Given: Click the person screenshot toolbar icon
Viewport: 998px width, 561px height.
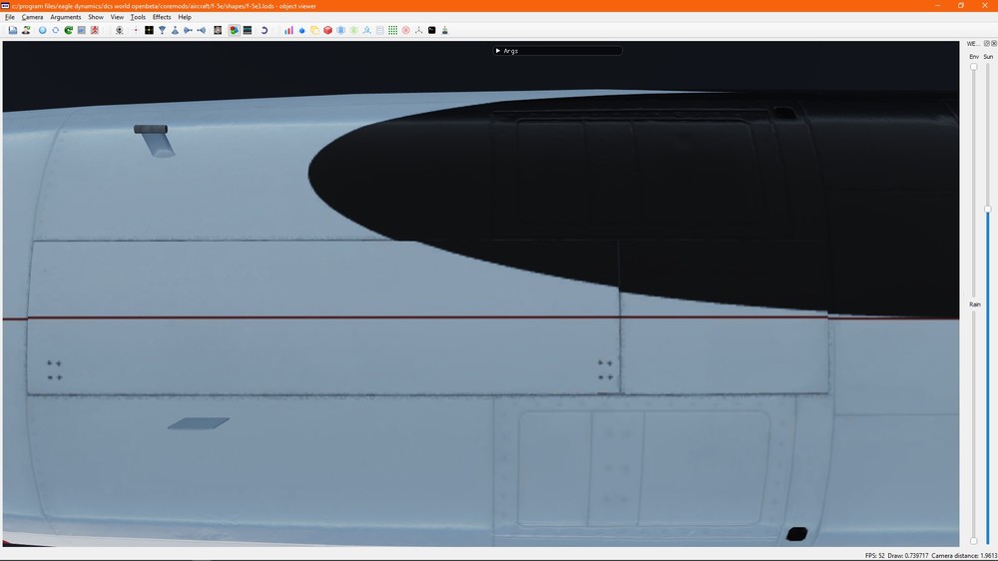Looking at the screenshot, I should click(26, 30).
